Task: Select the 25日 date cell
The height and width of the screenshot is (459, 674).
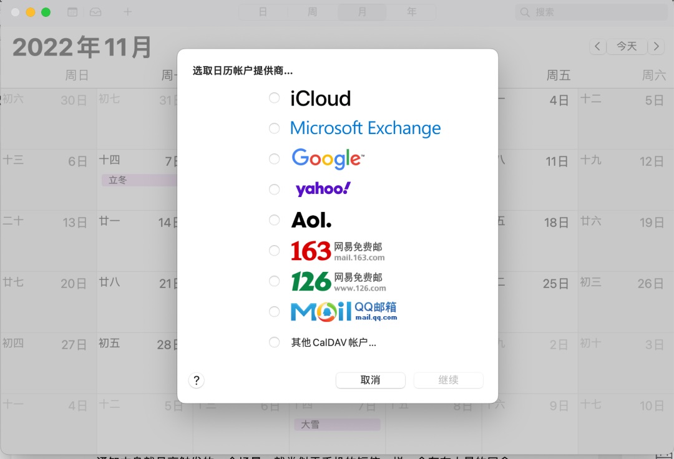Action: pos(538,302)
